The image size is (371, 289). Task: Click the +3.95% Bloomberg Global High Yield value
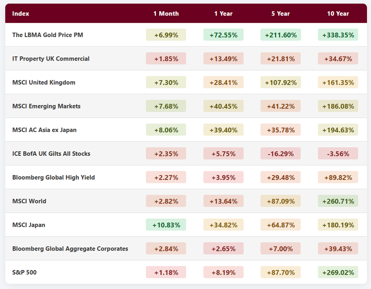tap(223, 177)
